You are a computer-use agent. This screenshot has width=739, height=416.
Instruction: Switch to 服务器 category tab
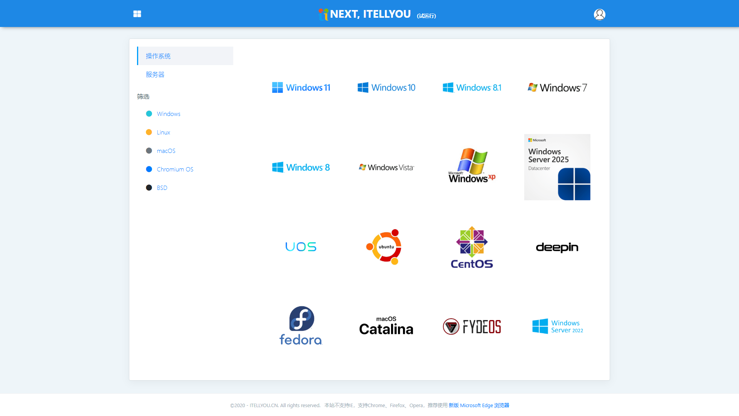[x=185, y=74]
